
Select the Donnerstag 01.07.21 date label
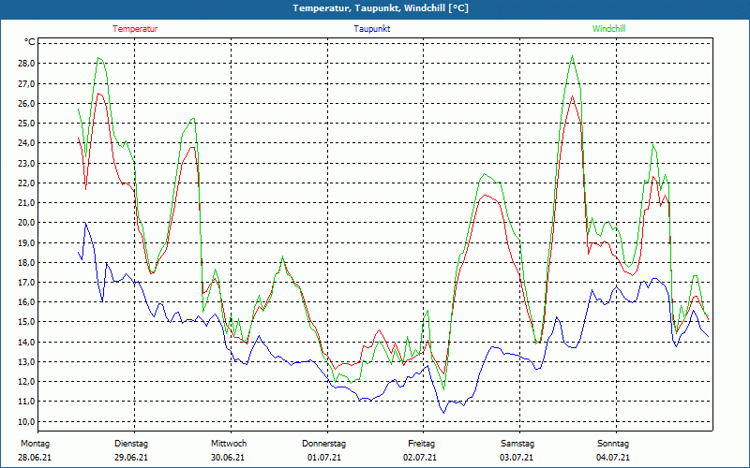323,450
